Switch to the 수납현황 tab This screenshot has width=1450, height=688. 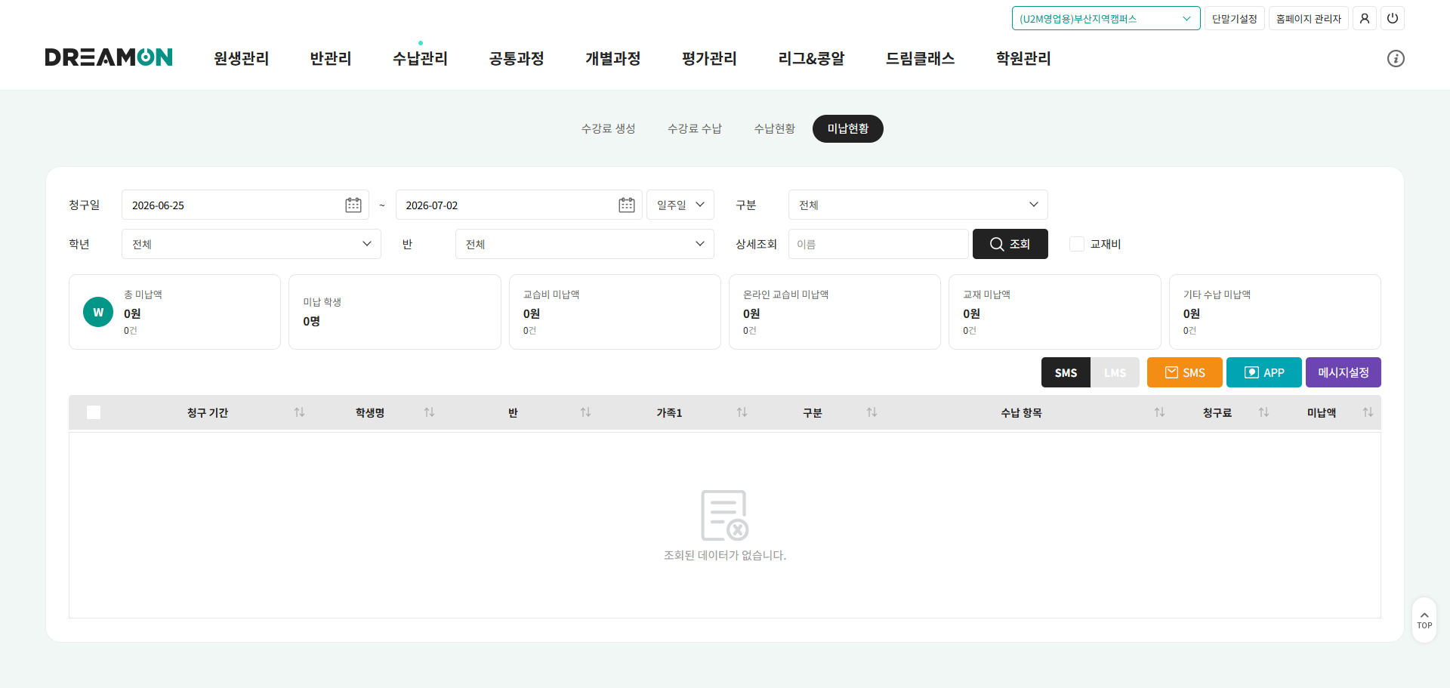coord(774,128)
